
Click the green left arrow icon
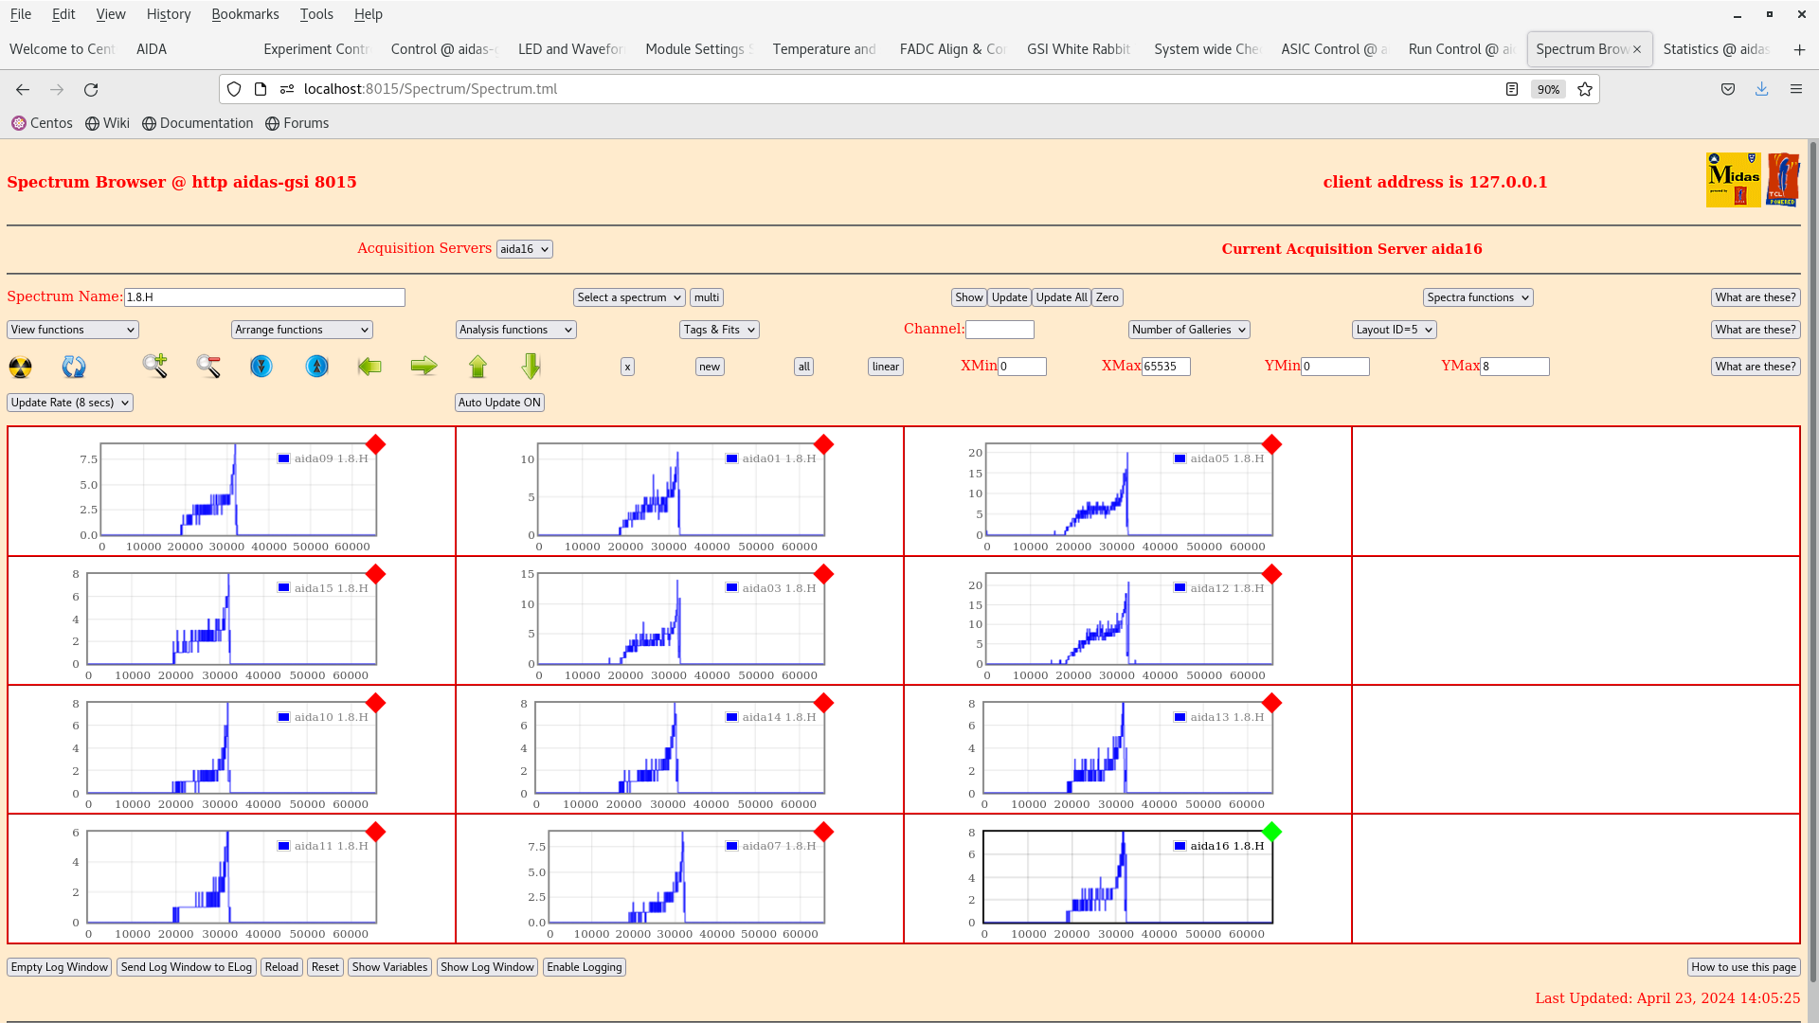[x=369, y=366]
